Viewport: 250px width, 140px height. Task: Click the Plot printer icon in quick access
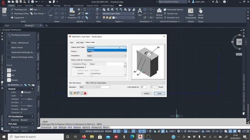(32, 2)
